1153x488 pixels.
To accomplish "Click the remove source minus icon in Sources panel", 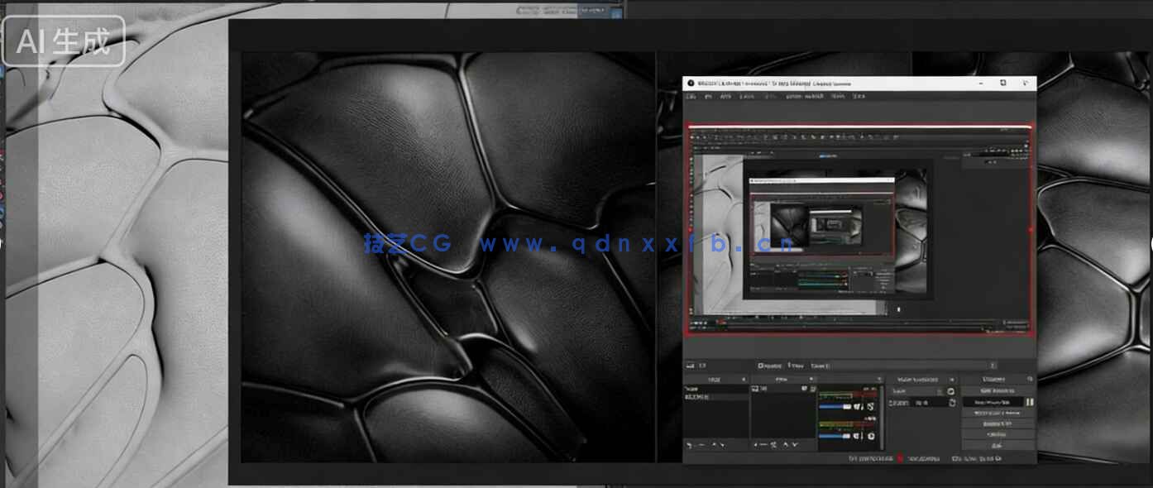I will point(765,445).
